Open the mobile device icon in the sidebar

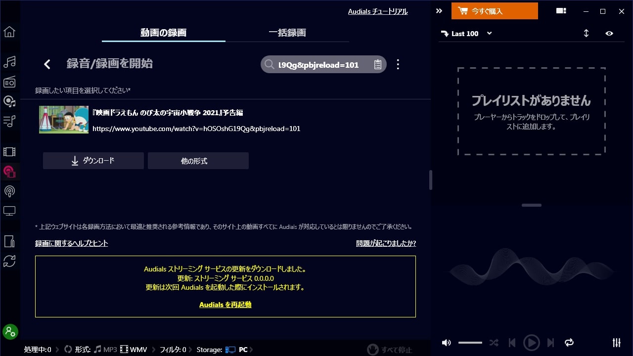9,241
